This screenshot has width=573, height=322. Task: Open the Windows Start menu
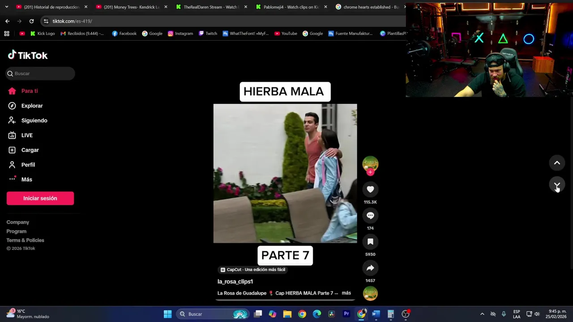pos(167,314)
